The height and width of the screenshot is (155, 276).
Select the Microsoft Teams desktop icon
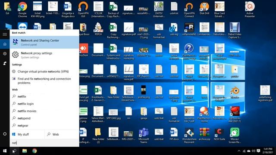[x=144, y=135]
